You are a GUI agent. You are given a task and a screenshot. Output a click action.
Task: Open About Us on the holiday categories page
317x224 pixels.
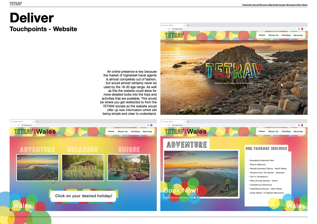click(x=123, y=131)
